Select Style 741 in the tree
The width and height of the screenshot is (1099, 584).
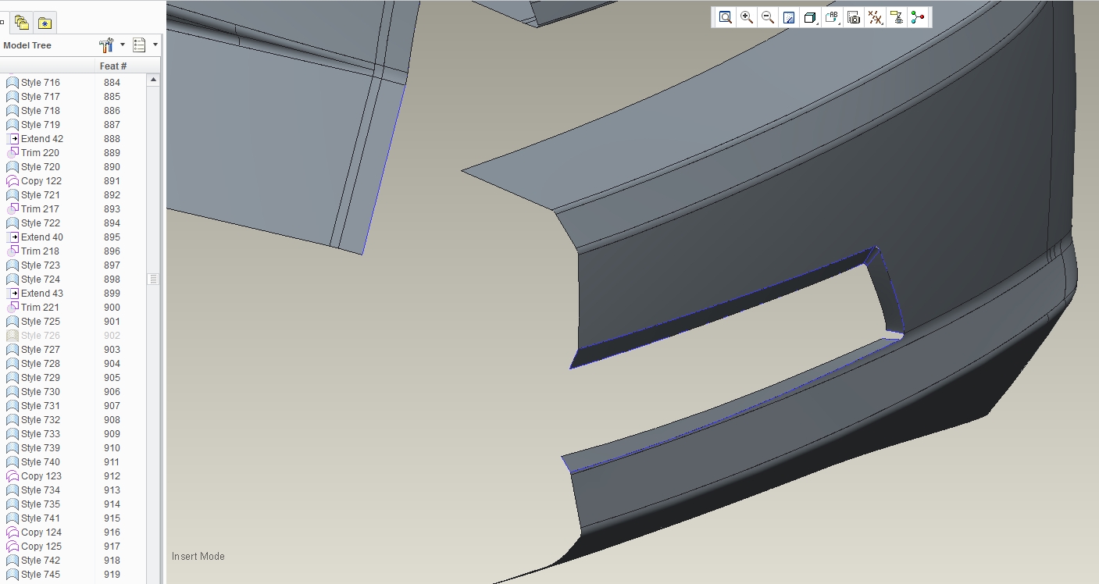tap(41, 518)
